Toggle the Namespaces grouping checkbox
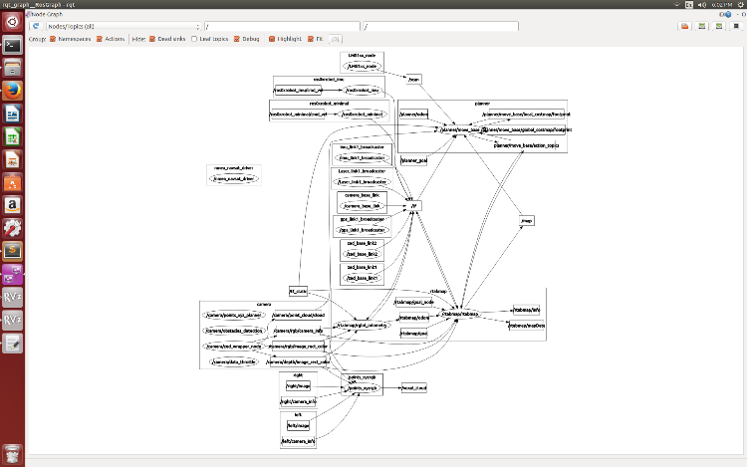The image size is (747, 467). point(52,39)
